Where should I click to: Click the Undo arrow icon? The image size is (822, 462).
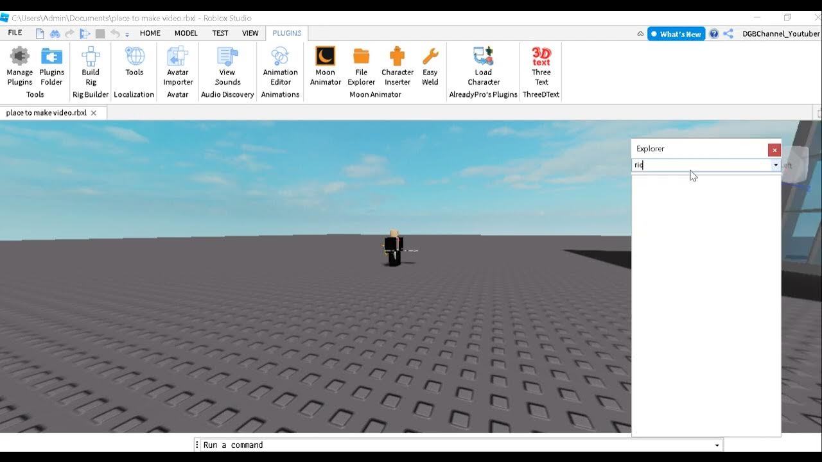coord(115,33)
